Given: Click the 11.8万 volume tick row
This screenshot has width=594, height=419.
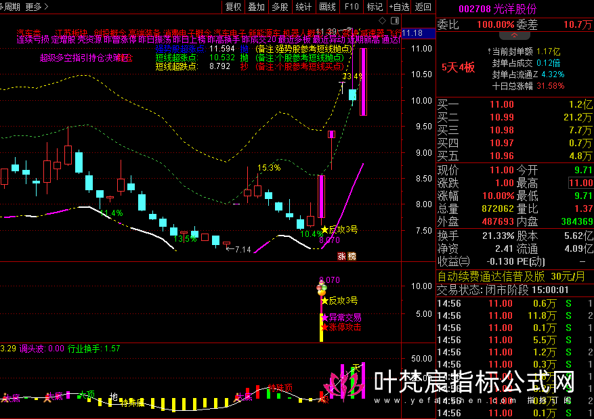Looking at the screenshot, I should [x=515, y=315].
